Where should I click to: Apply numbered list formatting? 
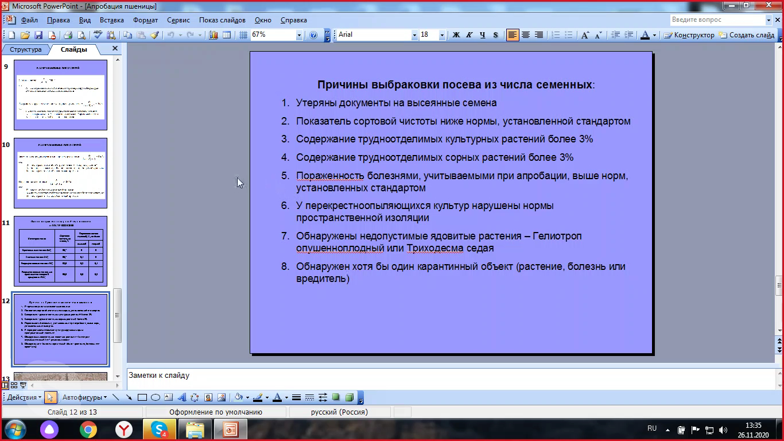point(555,35)
